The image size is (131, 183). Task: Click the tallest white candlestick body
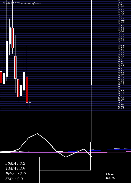click(x=7, y=59)
